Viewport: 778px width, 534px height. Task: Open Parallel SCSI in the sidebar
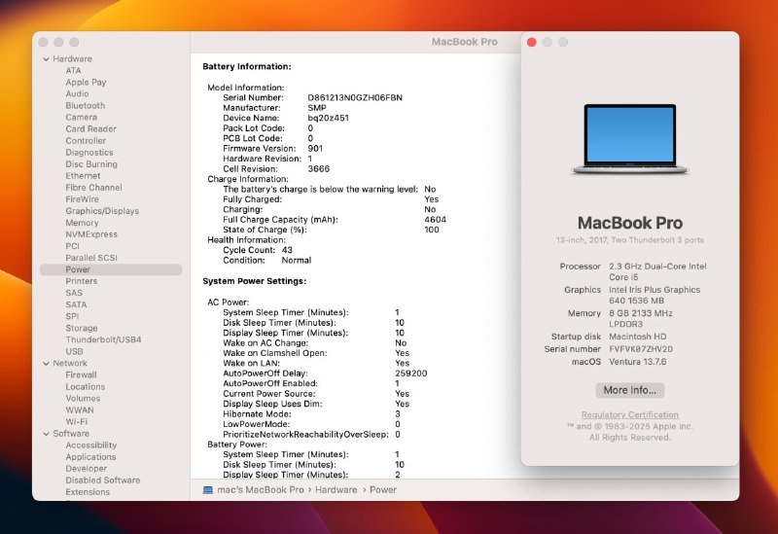[x=91, y=258]
